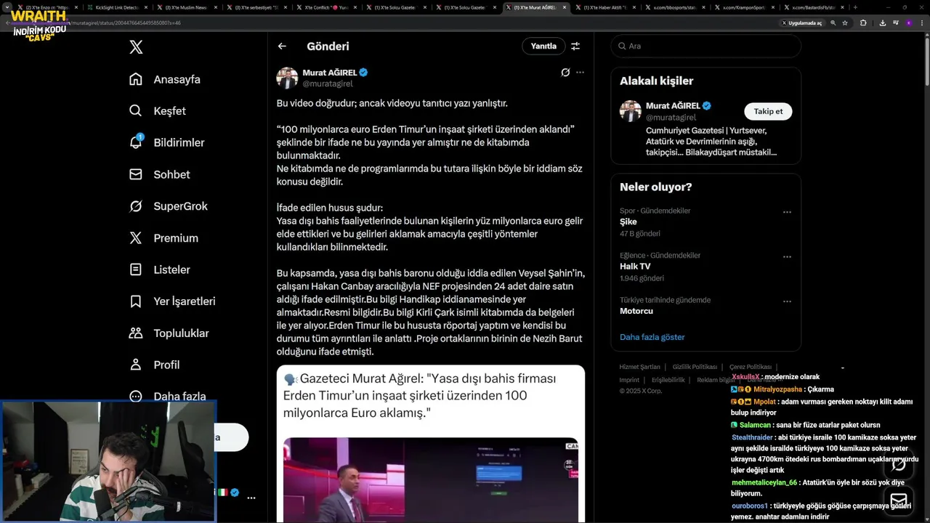
Task: Bookmark this page with the star icon
Action: (x=845, y=23)
